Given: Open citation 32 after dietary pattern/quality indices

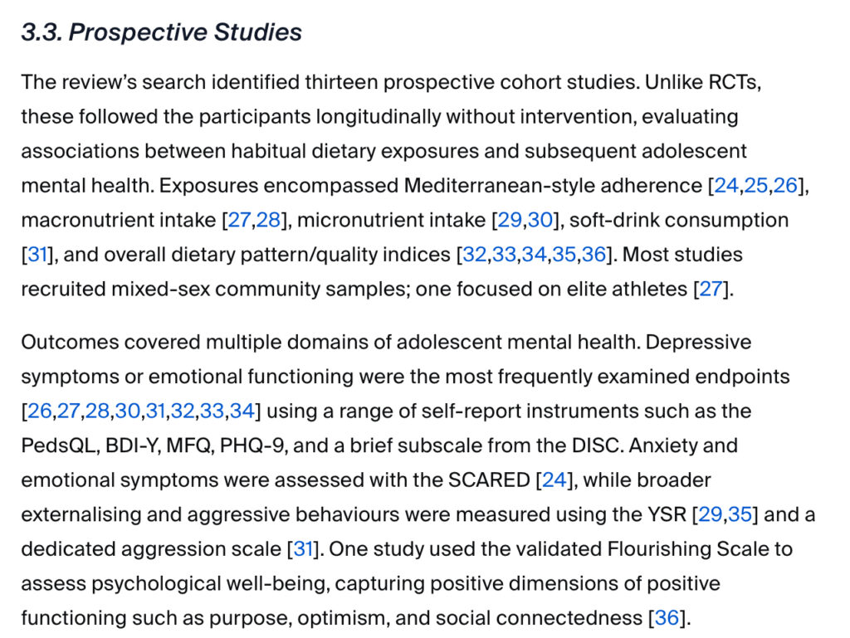Looking at the screenshot, I should (x=475, y=255).
